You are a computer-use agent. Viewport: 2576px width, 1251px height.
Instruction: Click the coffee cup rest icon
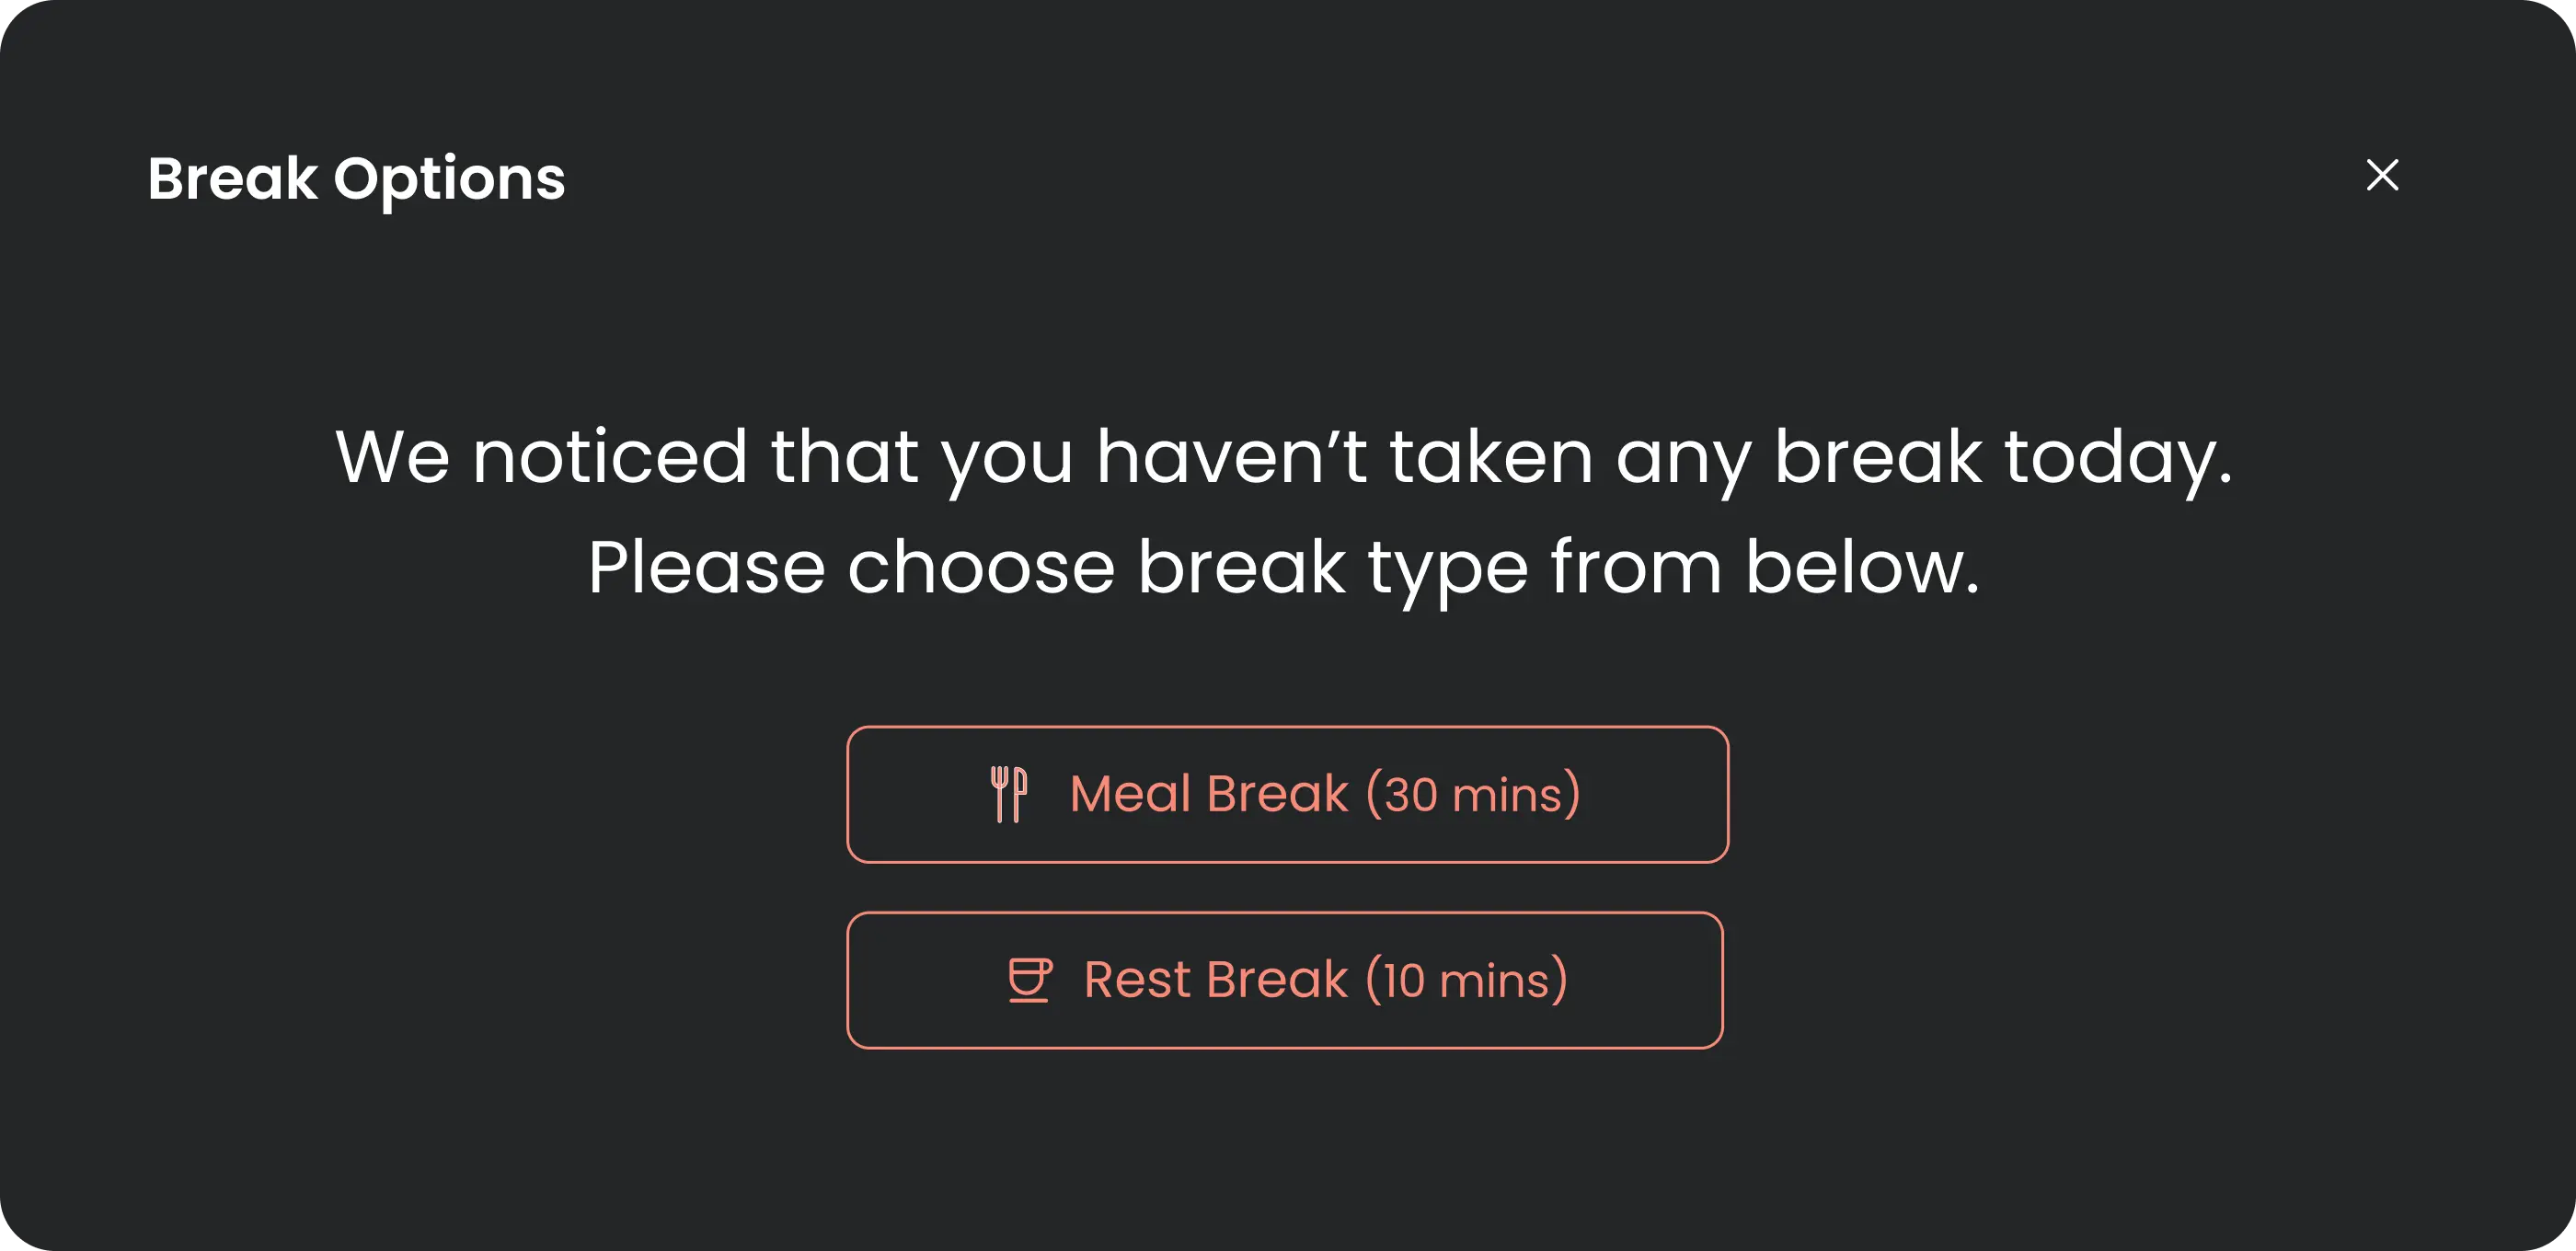pos(1029,980)
